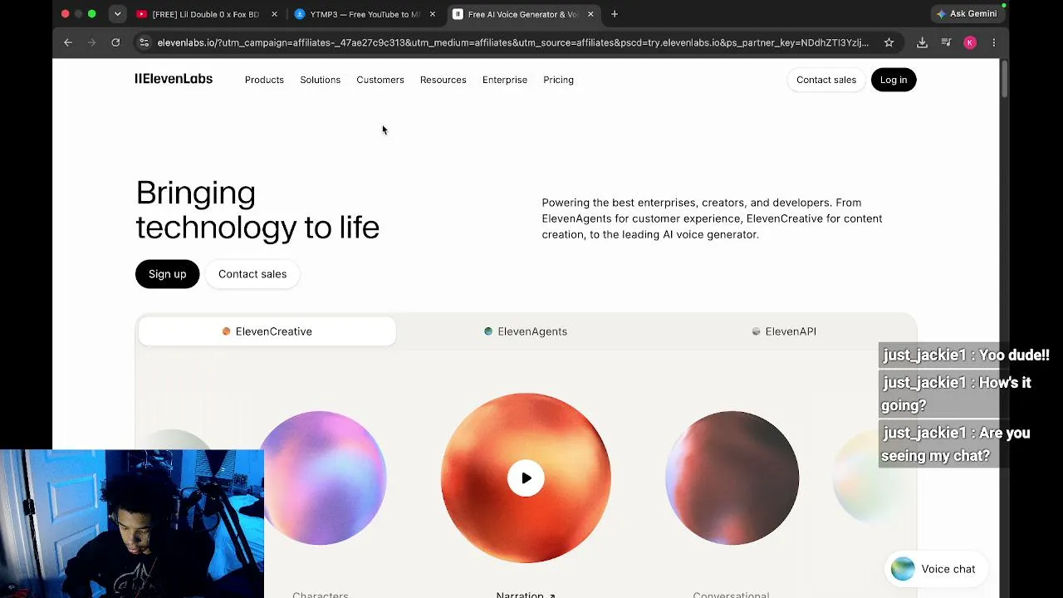Click the Ask Gemini button
Image resolution: width=1063 pixels, height=598 pixels.
click(967, 14)
